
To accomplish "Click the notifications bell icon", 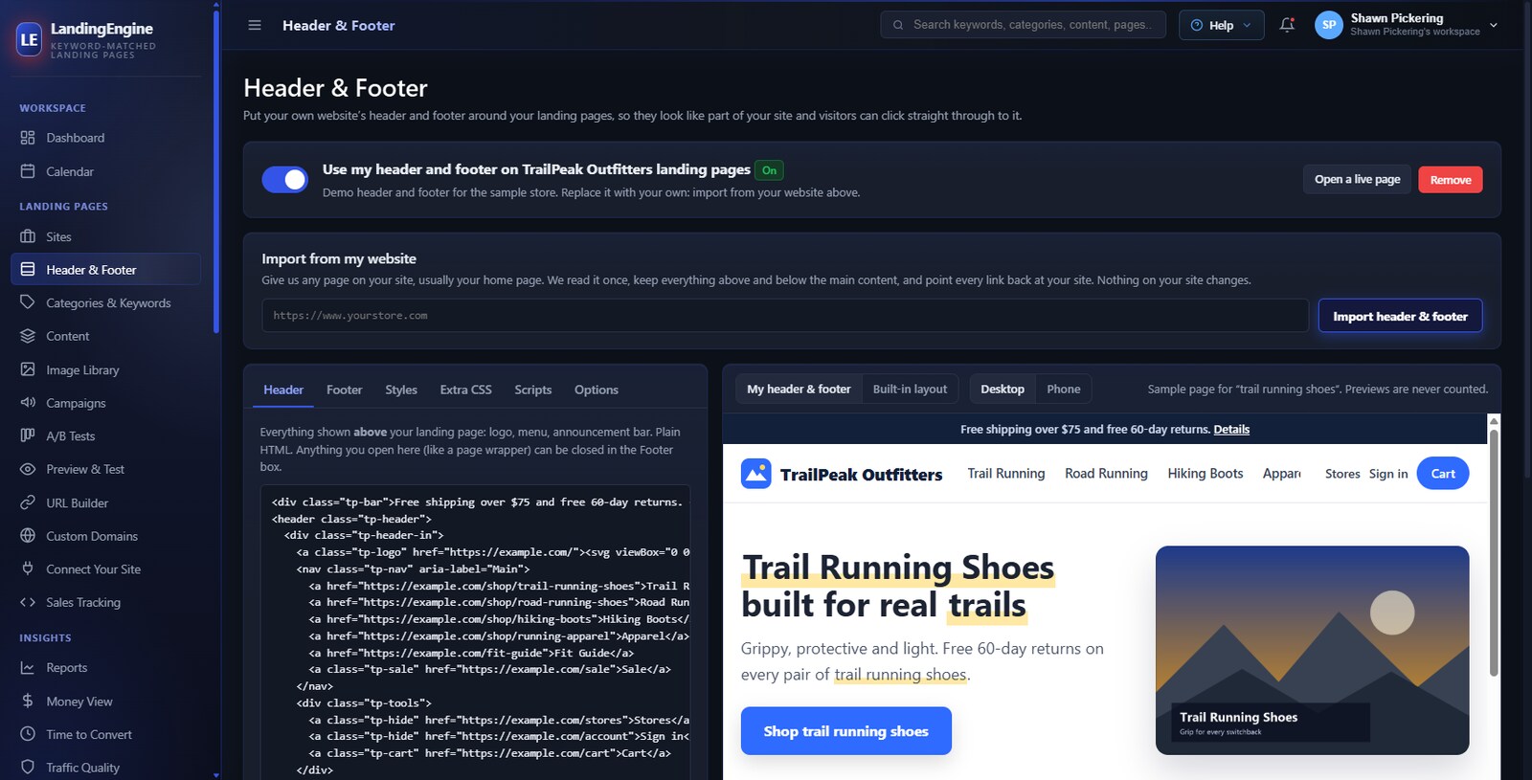I will click(x=1287, y=25).
